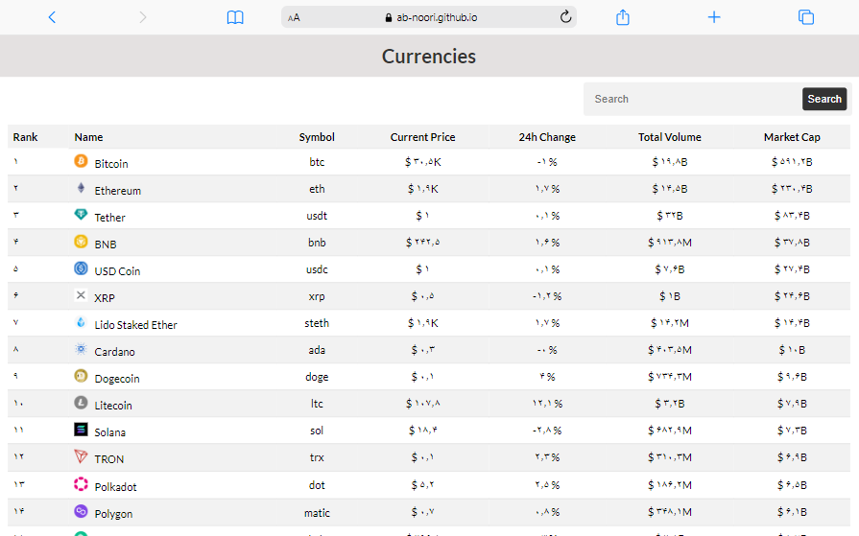
Task: Focus the Search text field
Action: click(x=693, y=99)
